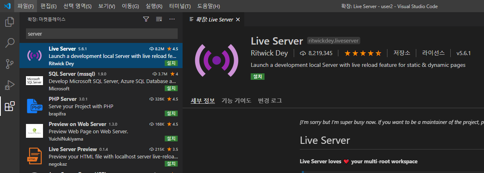Click Preview on Web Server icon
Image resolution: width=484 pixels, height=173 pixels.
click(x=34, y=131)
